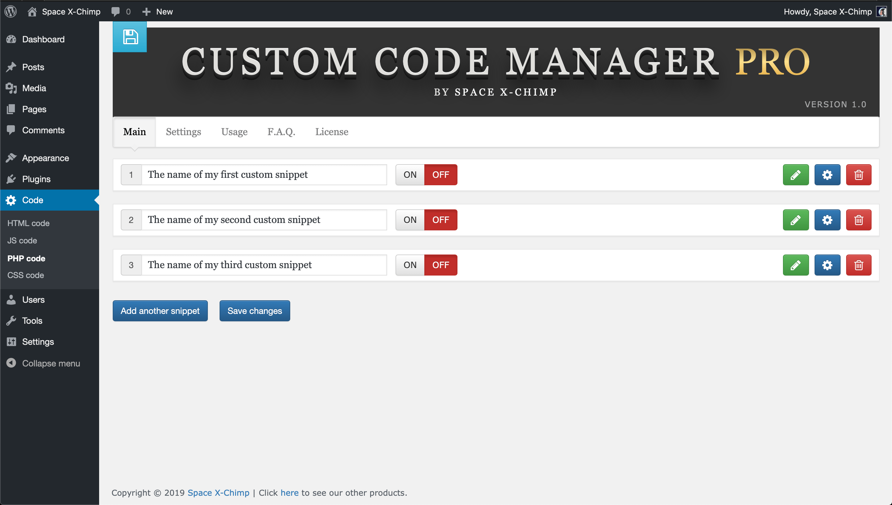Toggle ON switch for third custom snippet
Screen dimensions: 892x505
(410, 265)
